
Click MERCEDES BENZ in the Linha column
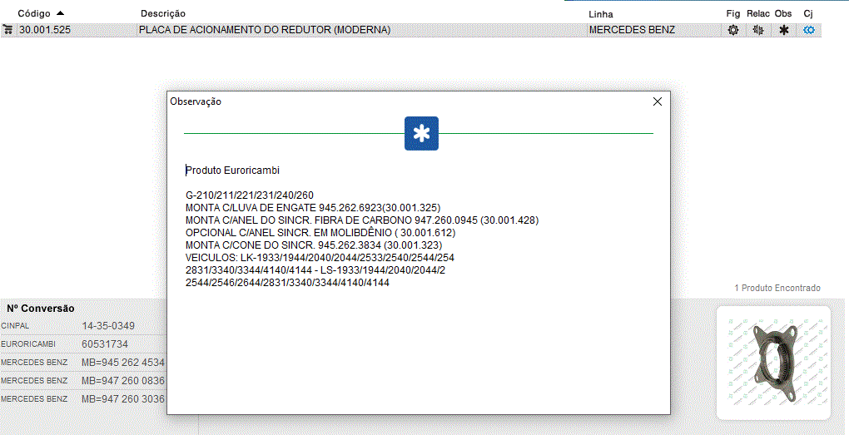pyautogui.click(x=632, y=30)
